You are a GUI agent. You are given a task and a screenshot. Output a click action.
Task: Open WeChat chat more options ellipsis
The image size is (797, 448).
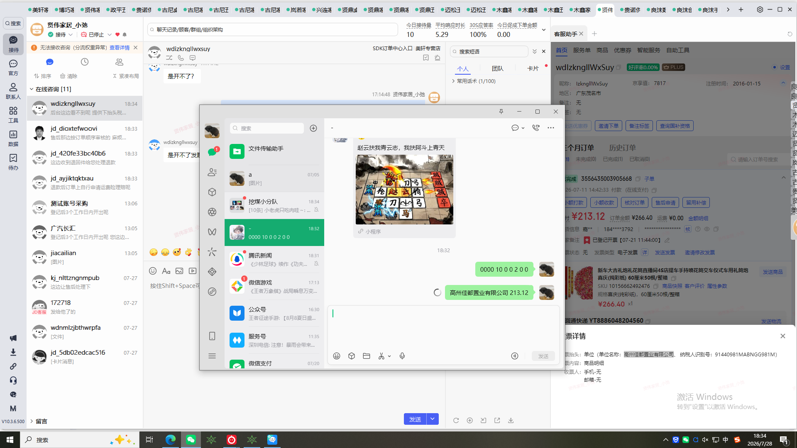(x=551, y=128)
